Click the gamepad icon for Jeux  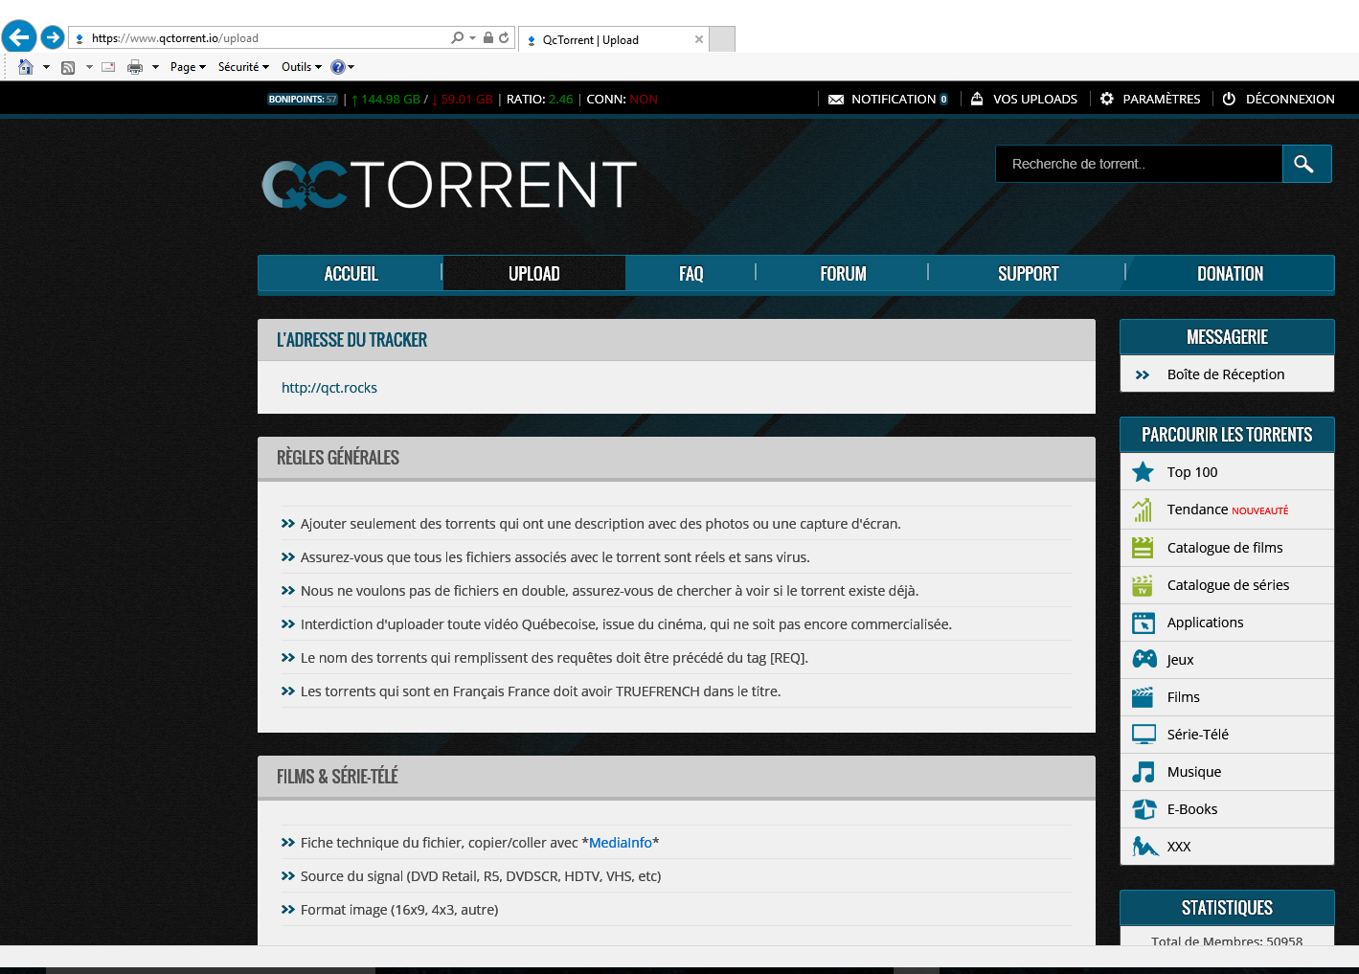(x=1144, y=659)
